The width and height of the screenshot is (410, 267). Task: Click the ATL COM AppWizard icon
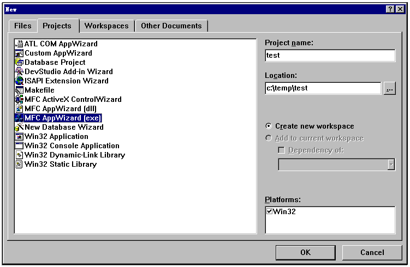point(19,44)
